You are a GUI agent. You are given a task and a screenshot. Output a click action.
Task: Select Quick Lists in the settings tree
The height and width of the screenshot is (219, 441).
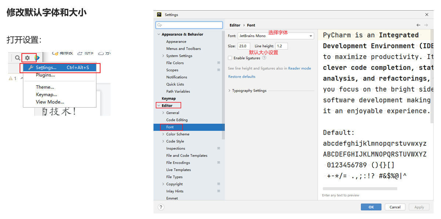(175, 84)
